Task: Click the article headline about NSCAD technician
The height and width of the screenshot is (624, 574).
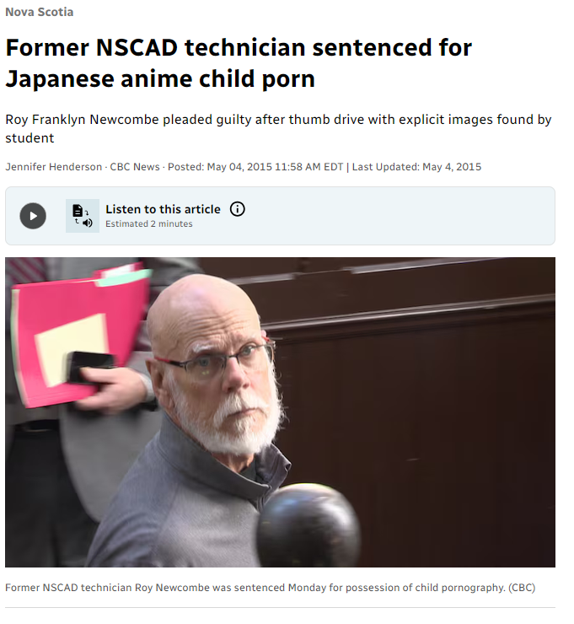Action: [239, 63]
